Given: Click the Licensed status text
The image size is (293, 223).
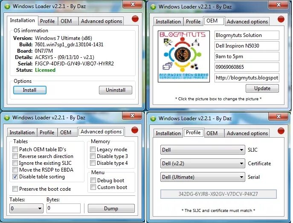Looking at the screenshot, I should [45, 70].
